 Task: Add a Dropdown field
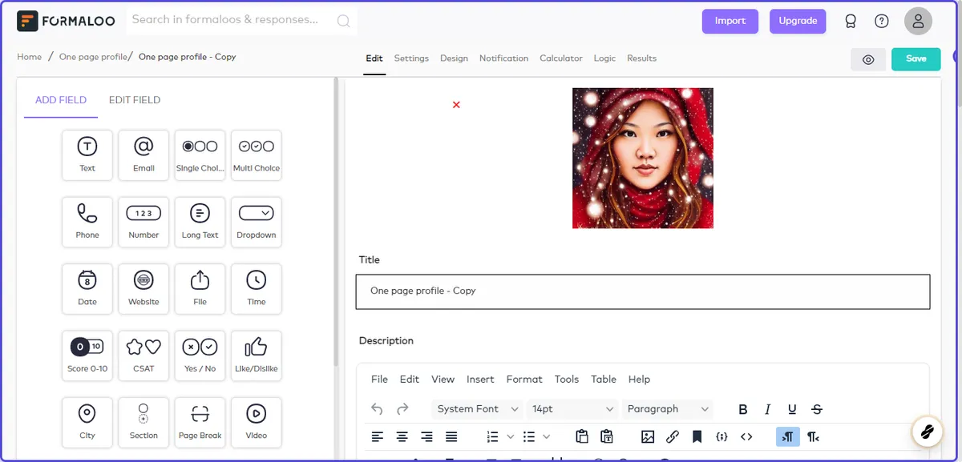click(x=257, y=222)
